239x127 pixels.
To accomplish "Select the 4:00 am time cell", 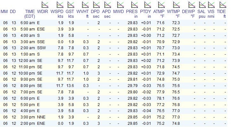I will (x=28, y=36).
